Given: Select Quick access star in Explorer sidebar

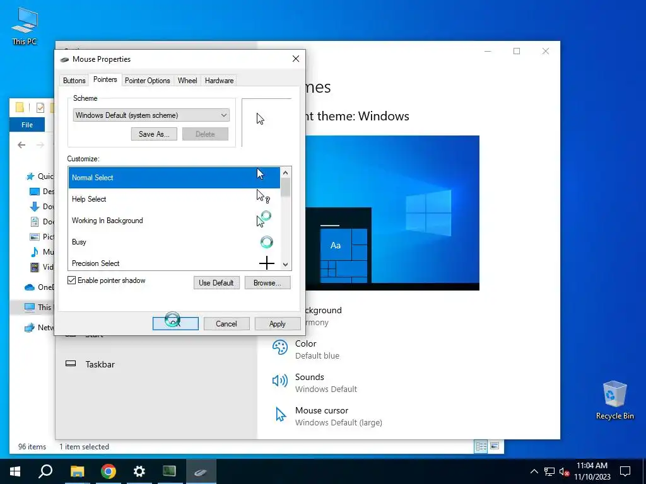Looking at the screenshot, I should pos(30,176).
